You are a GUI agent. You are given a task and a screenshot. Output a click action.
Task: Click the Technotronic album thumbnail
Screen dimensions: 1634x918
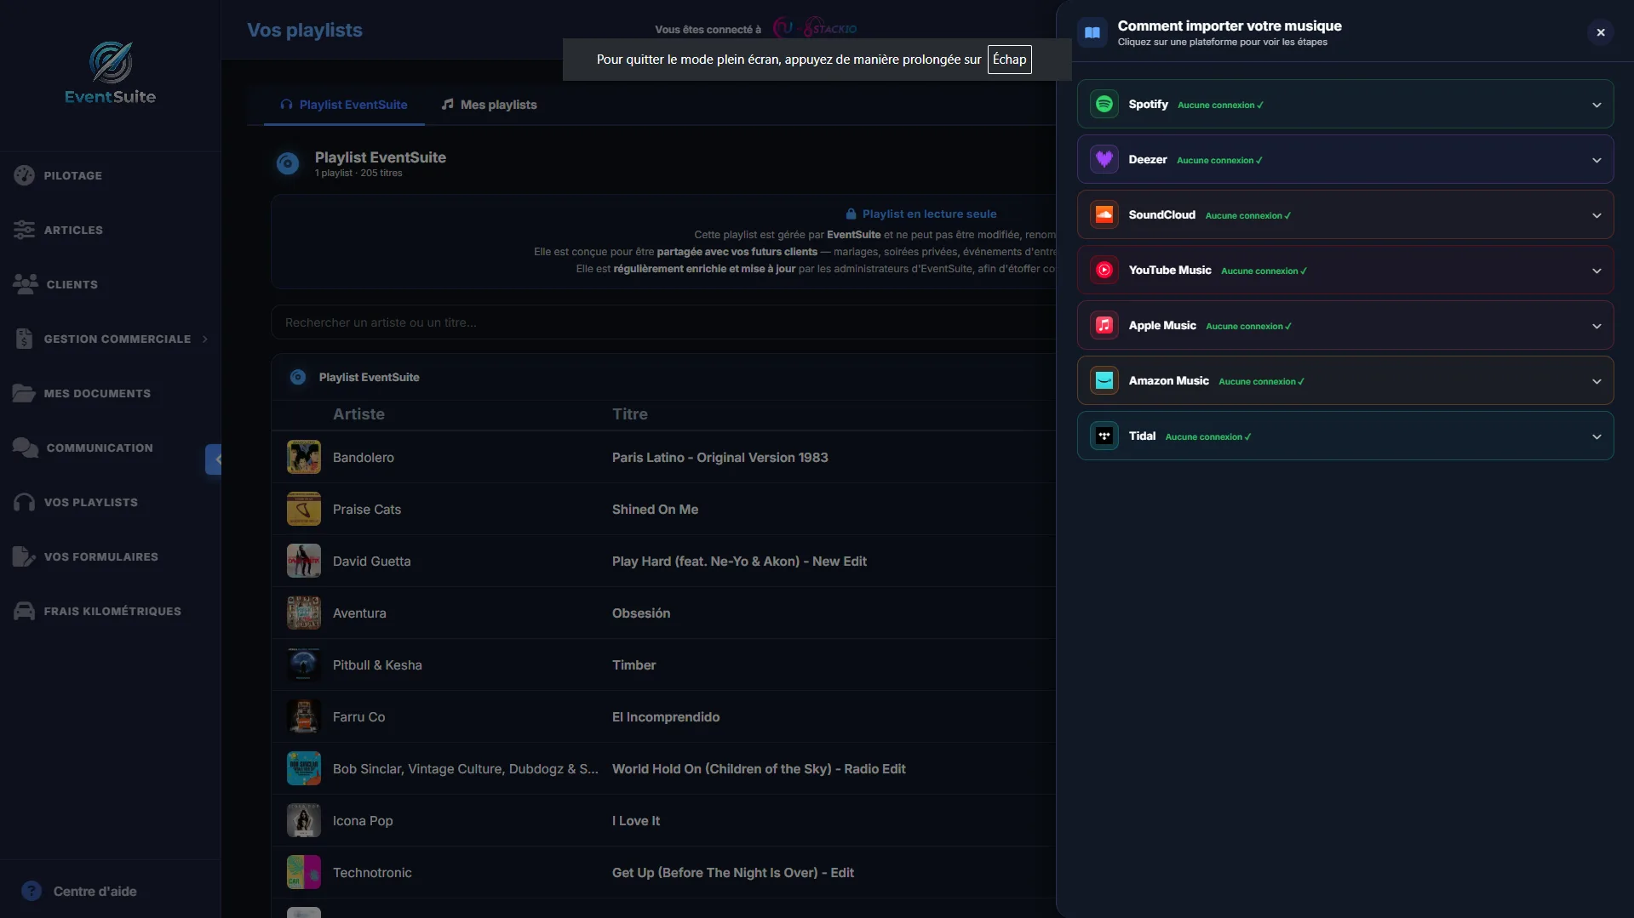click(304, 872)
